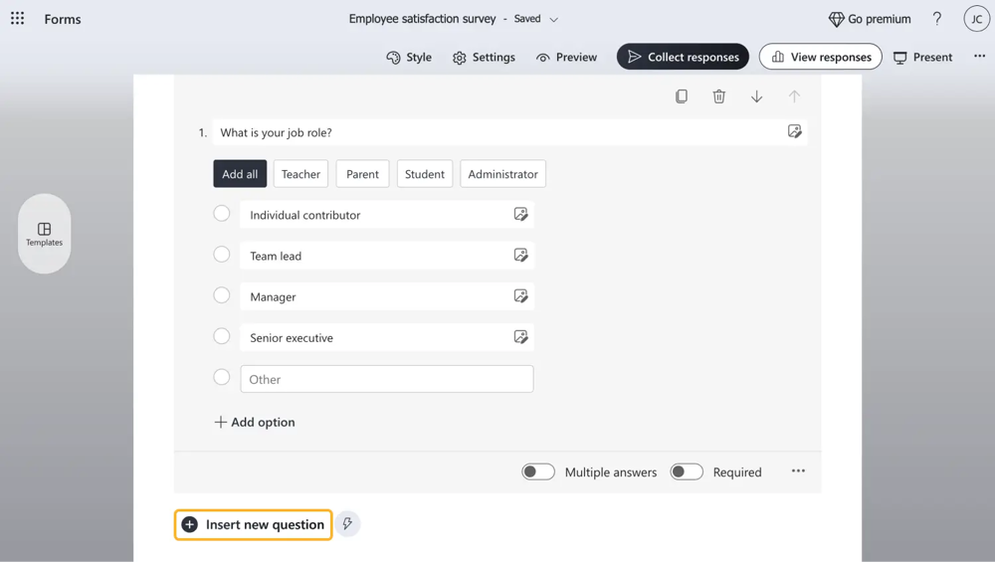This screenshot has width=995, height=562.
Task: Move question down with arrow icon
Action: [x=756, y=96]
